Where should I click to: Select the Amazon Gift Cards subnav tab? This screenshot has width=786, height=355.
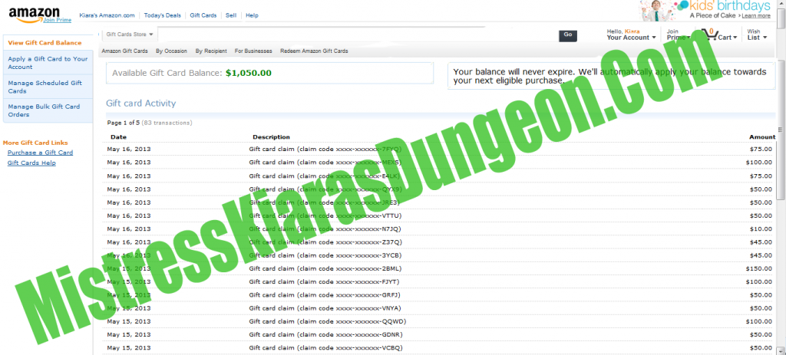pyautogui.click(x=125, y=51)
